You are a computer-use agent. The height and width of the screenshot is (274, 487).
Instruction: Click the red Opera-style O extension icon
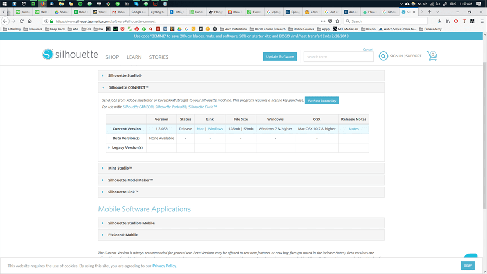point(456,21)
